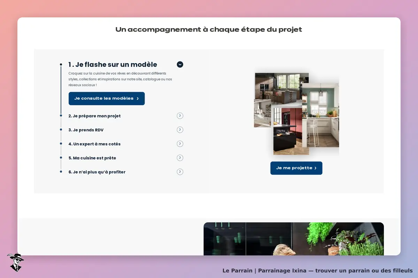The width and height of the screenshot is (418, 278).
Task: Select the '2. Je prépare mon projet' step title
Action: tap(94, 116)
